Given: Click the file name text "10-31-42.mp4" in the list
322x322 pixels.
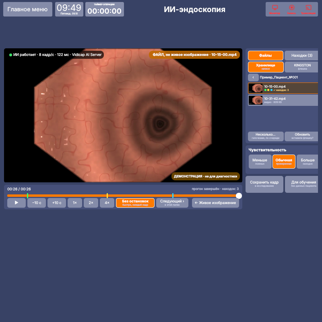Looking at the screenshot, I should (x=275, y=99).
